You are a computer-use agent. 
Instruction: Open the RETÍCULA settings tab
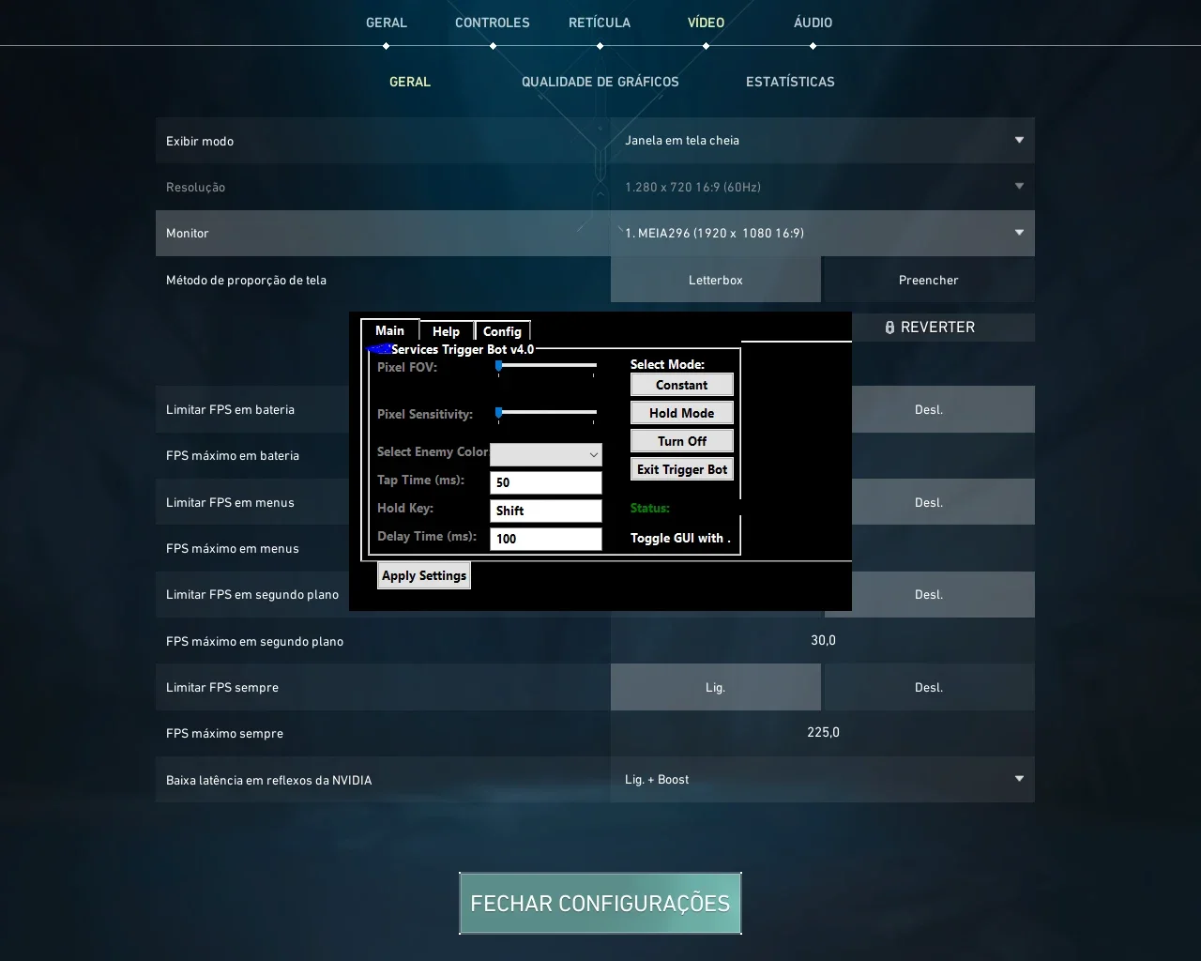600,23
